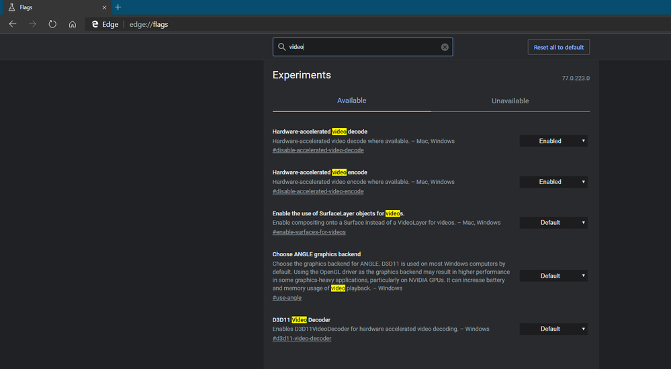671x369 pixels.
Task: Open the #d3d11-video-decoder link
Action: coord(302,338)
